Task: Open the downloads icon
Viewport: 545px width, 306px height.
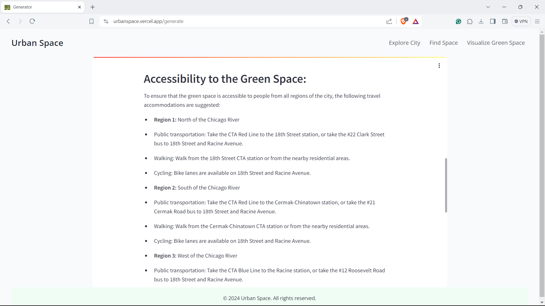Action: pos(481,22)
